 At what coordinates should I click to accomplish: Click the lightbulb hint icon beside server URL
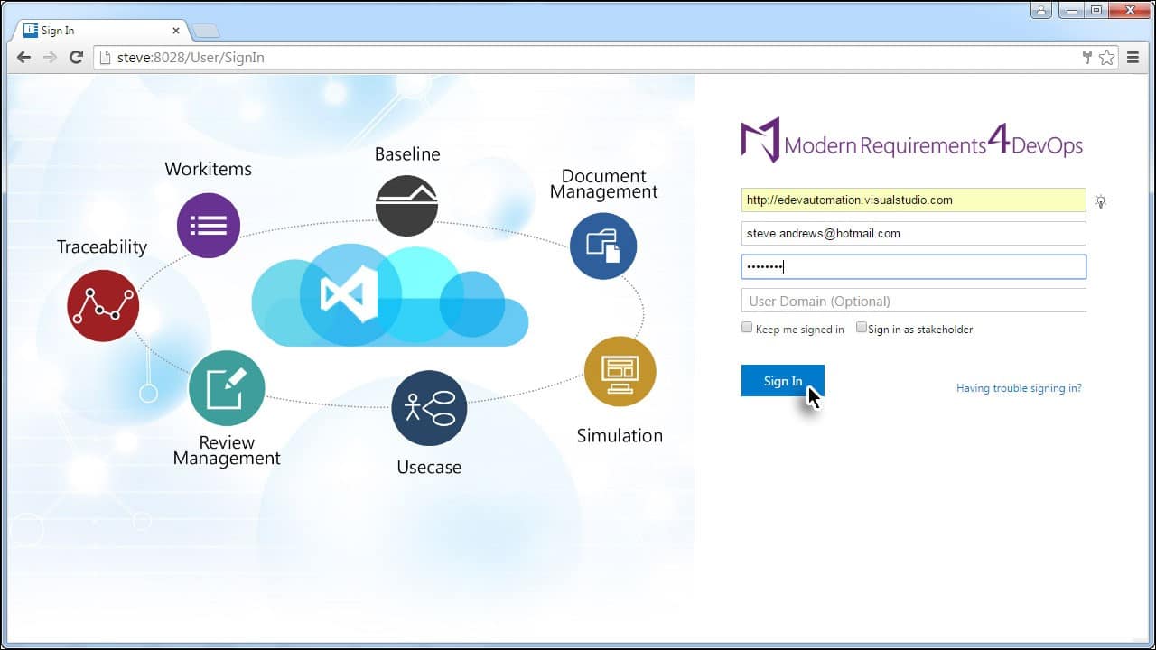(1101, 201)
